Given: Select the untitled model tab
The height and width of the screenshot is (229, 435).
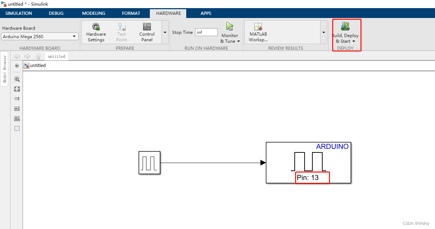Looking at the screenshot, I should coord(57,56).
